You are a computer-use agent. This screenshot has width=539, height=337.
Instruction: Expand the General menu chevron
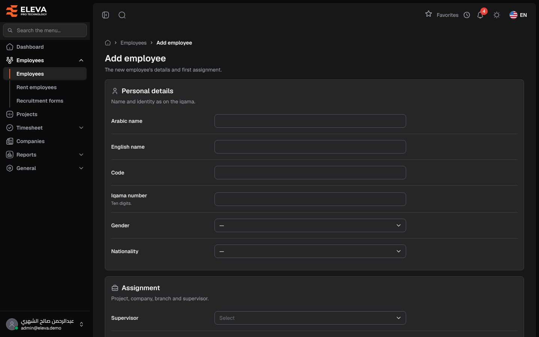[x=81, y=168]
